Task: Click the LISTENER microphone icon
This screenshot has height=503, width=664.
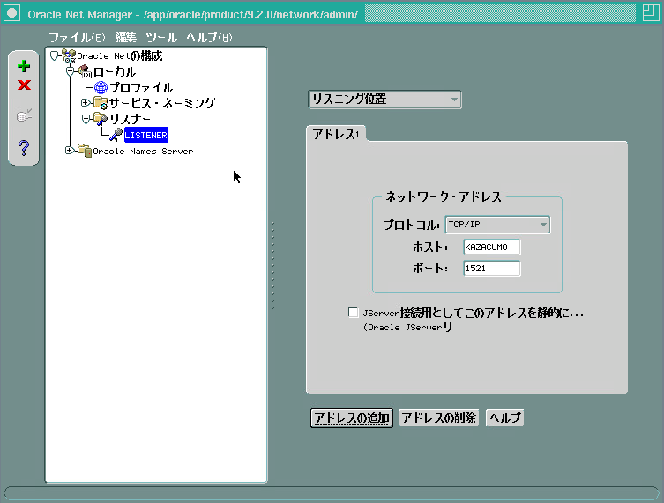Action: coord(116,135)
